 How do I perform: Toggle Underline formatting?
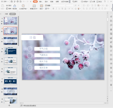pyautogui.click(x=59, y=9)
